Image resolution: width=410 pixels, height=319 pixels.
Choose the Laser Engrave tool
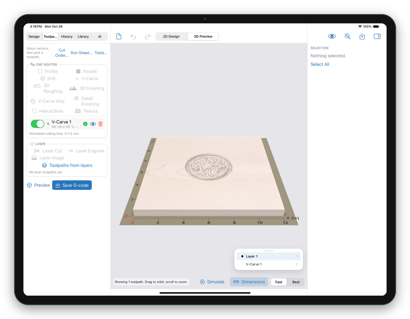click(x=87, y=151)
